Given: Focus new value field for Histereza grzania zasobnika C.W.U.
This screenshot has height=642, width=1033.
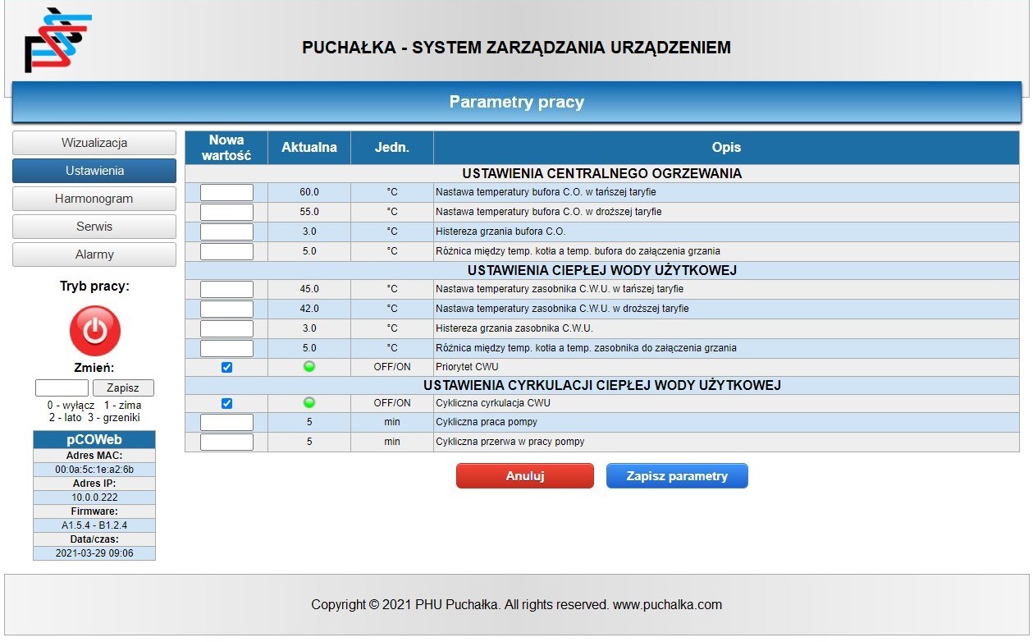Looking at the screenshot, I should [227, 328].
